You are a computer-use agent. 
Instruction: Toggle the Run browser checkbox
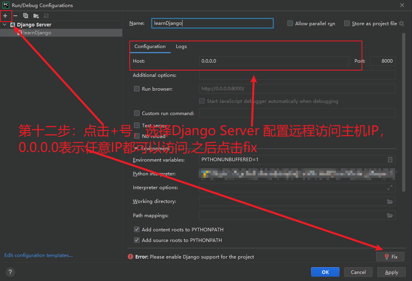137,89
